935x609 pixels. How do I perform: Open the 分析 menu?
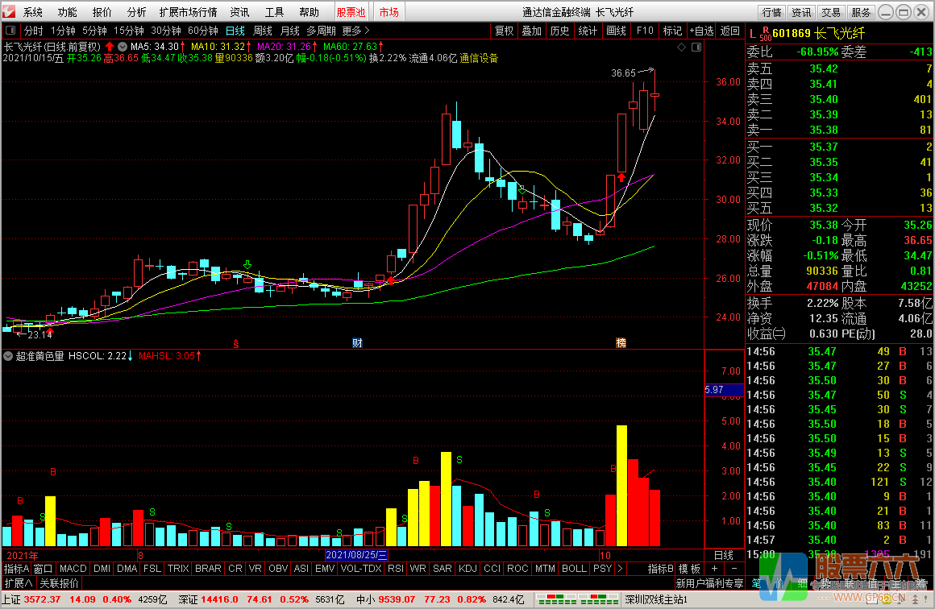[x=136, y=12]
